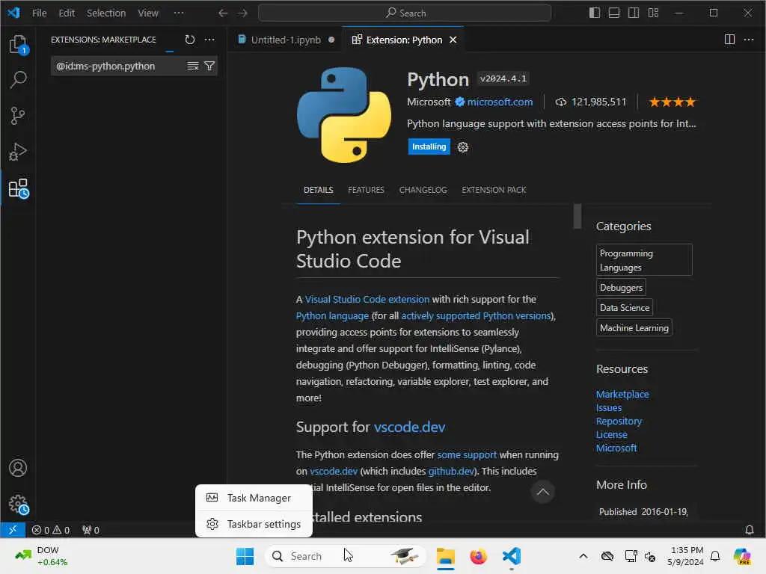Click the extension settings gear beside Installing
Screen dimensions: 766x574
463,147
